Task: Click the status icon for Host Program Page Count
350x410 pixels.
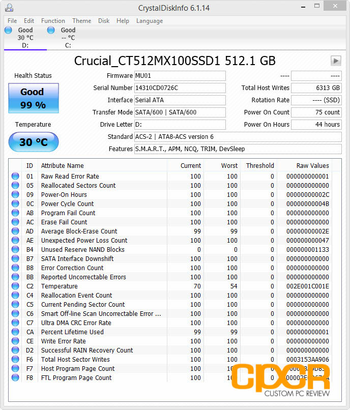Action: point(15,368)
